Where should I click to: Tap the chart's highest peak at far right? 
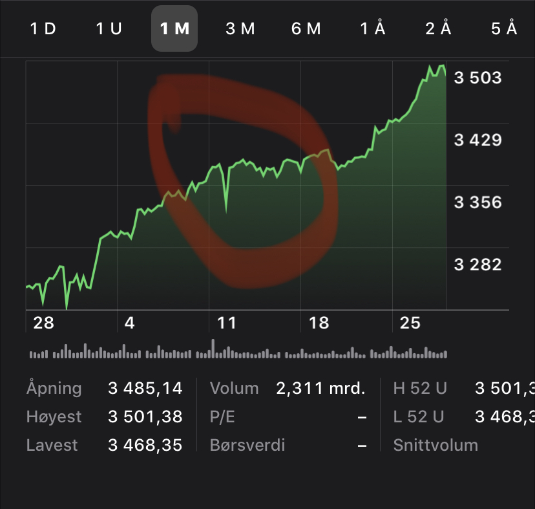(x=441, y=66)
